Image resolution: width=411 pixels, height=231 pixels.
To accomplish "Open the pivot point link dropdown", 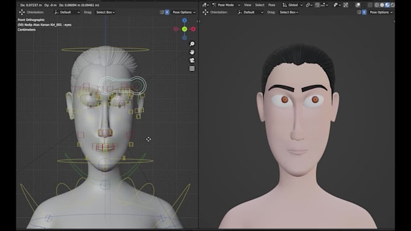I will pos(309,5).
